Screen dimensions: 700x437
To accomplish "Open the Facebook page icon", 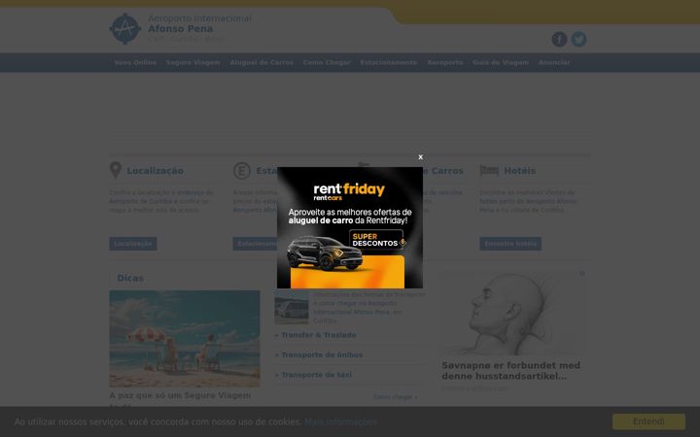I will 559,39.
